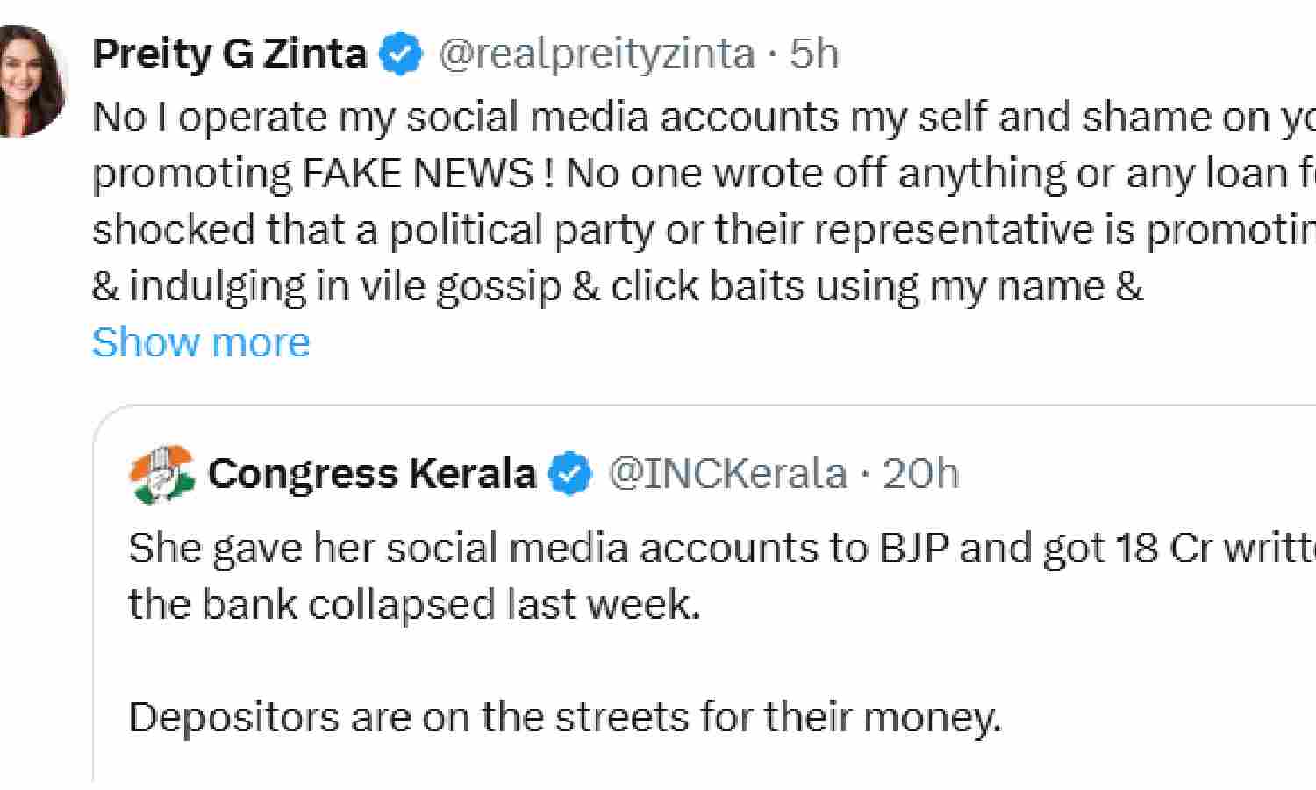Click the words FAKE NEWS in tweet
Image resolution: width=1316 pixels, height=790 pixels.
(416, 173)
